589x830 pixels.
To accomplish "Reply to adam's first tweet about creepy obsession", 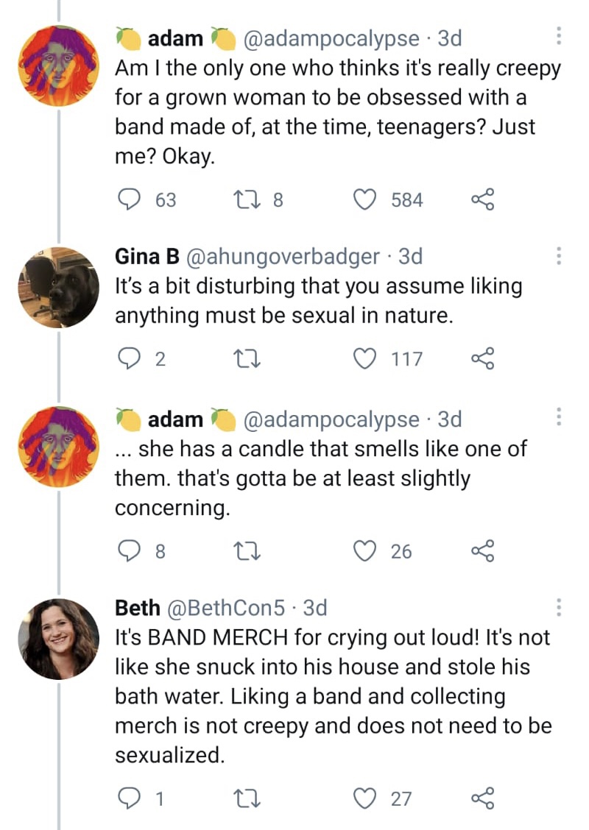I will click(130, 199).
